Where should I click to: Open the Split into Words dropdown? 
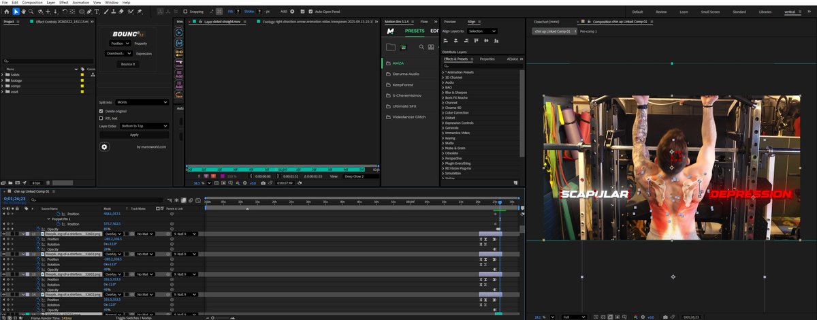(142, 102)
